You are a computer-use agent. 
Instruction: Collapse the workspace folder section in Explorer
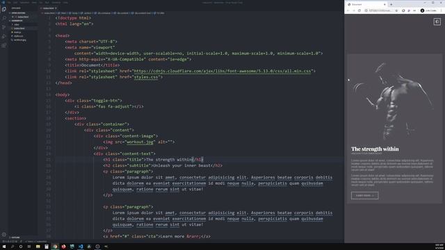tap(17, 21)
